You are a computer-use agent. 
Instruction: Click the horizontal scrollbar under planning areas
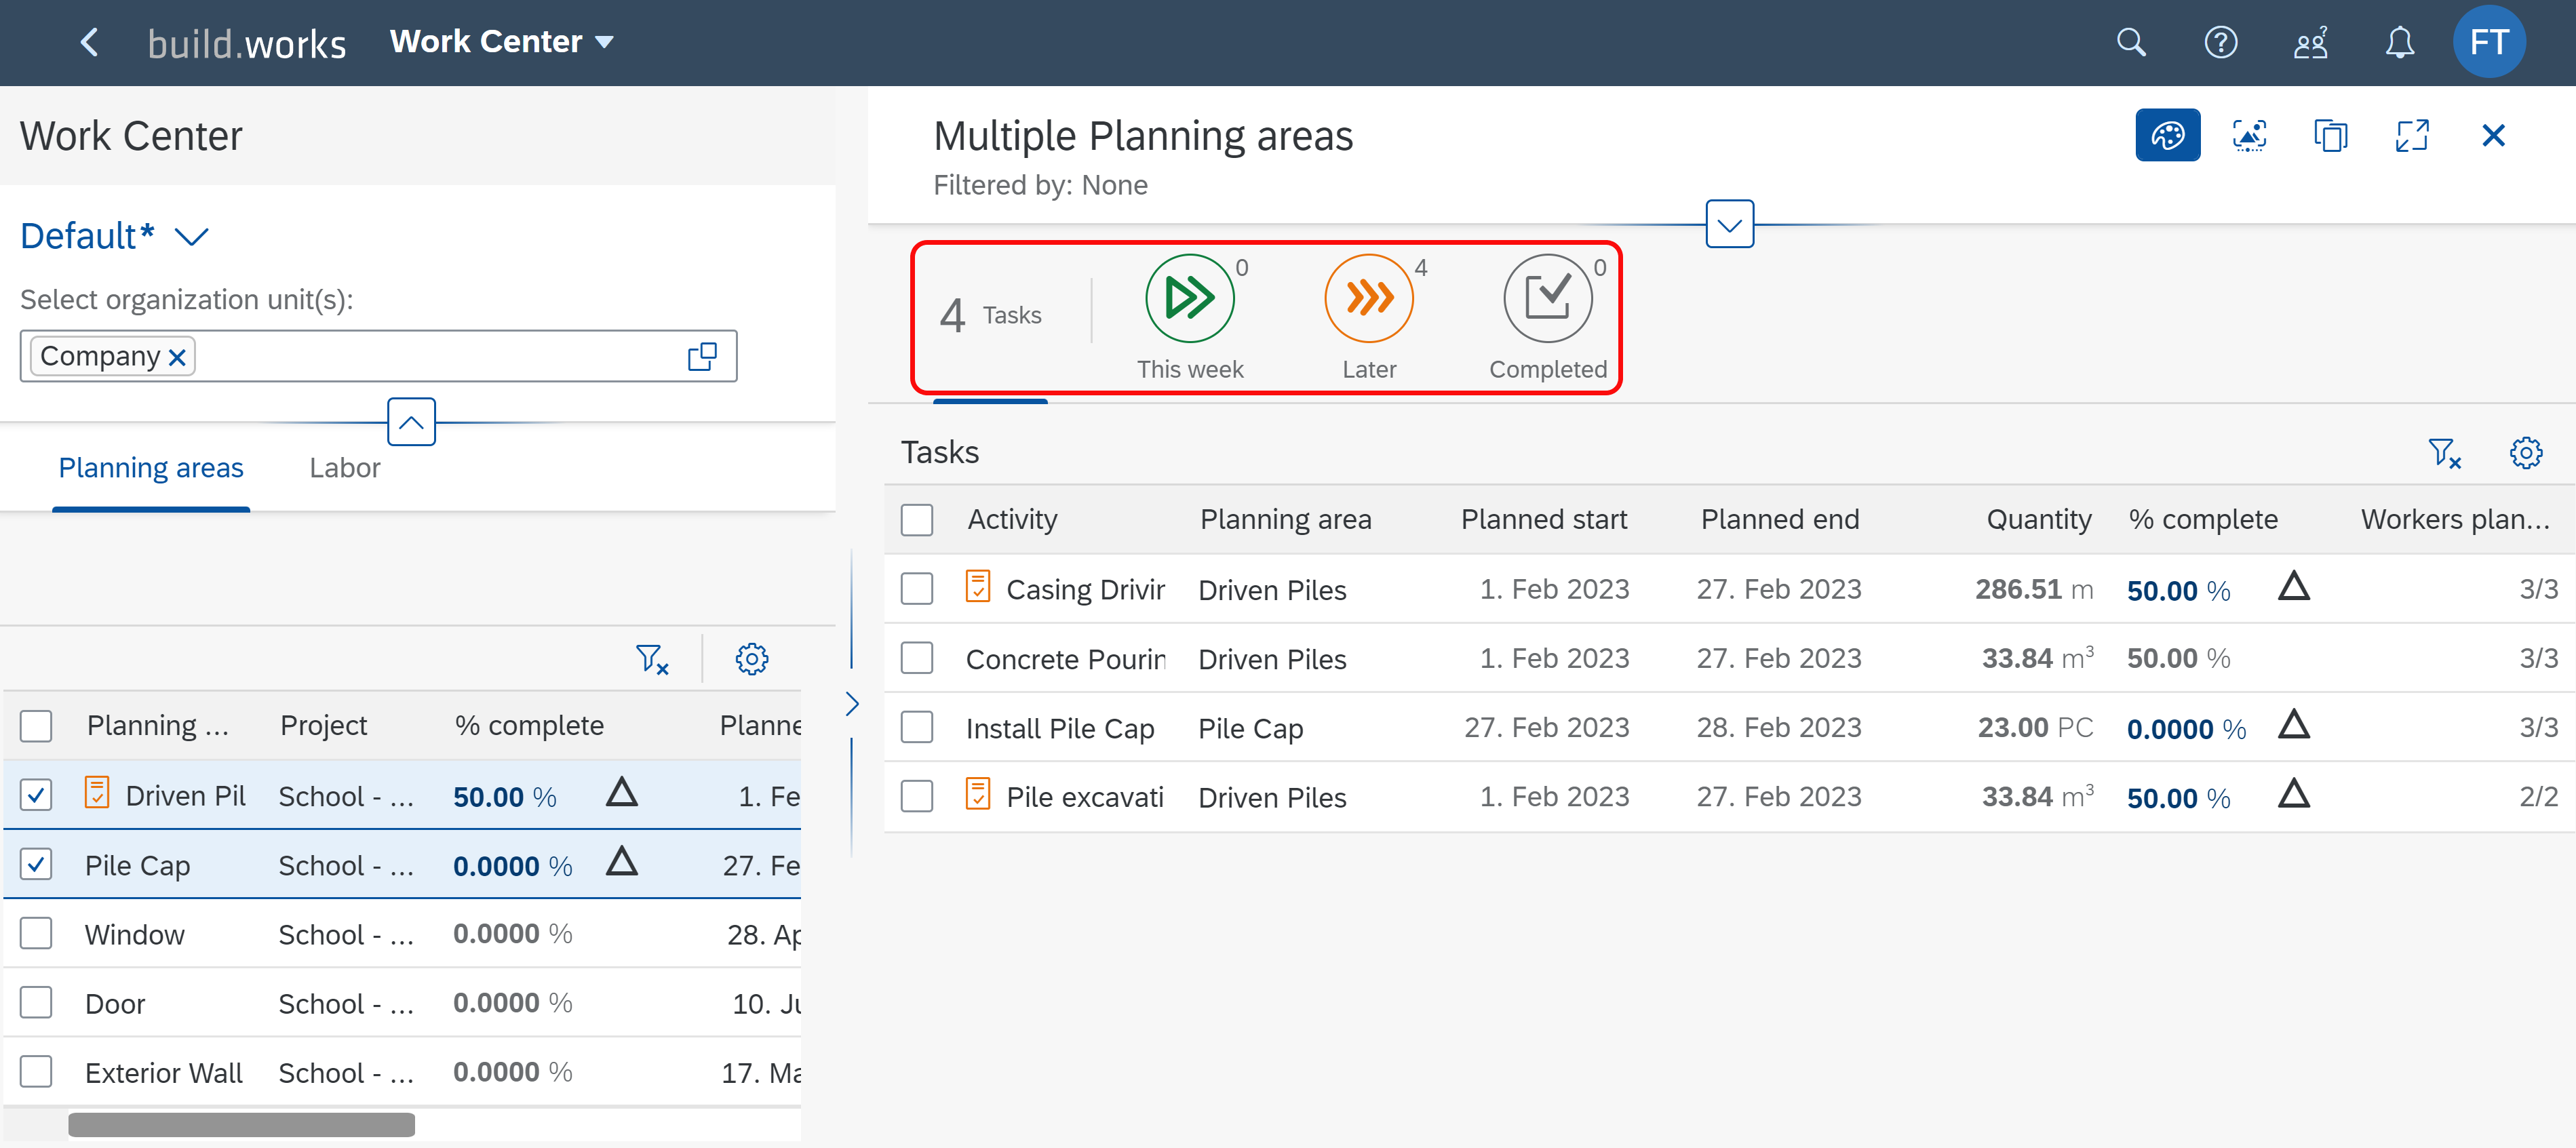click(x=241, y=1125)
